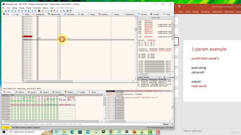241x135 pixels.
Task: Click the Stop debugging toolbar icon
Action: (x=9, y=11)
